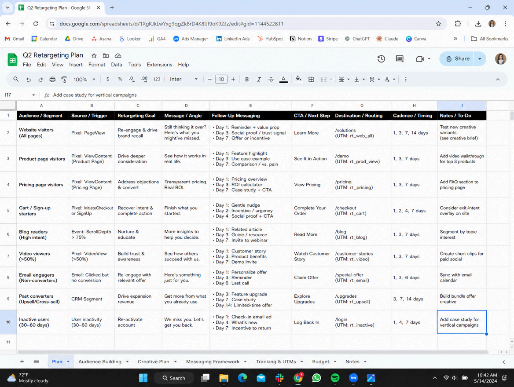Open the HubSpot bookmark
This screenshot has height=387, width=514.
[x=270, y=39]
